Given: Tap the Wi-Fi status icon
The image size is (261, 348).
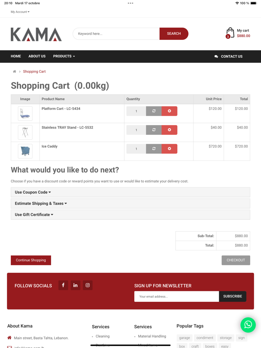Looking at the screenshot, I should (237, 3).
